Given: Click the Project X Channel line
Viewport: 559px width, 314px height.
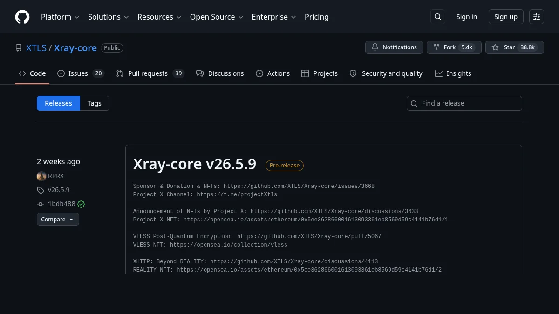Looking at the screenshot, I should pyautogui.click(x=205, y=194).
